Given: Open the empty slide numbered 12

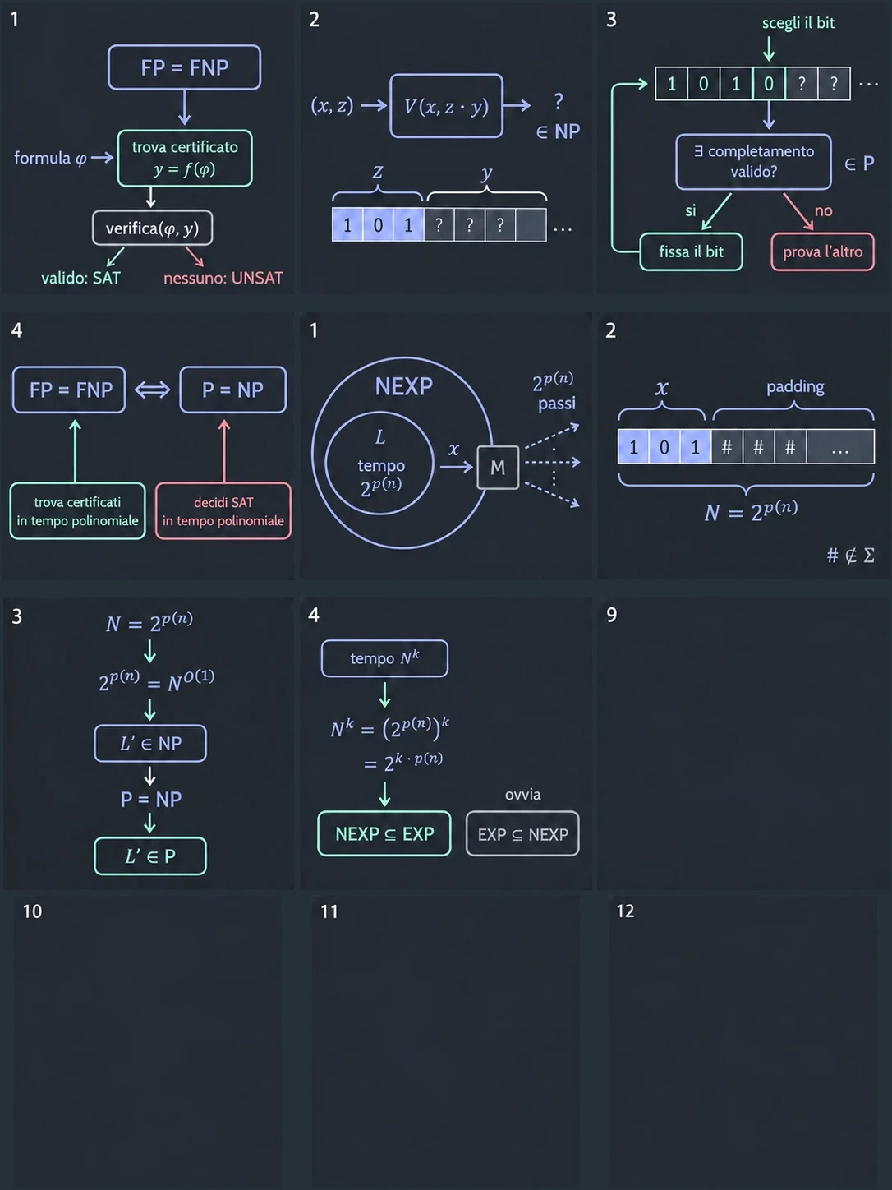Looking at the screenshot, I should [743, 1042].
